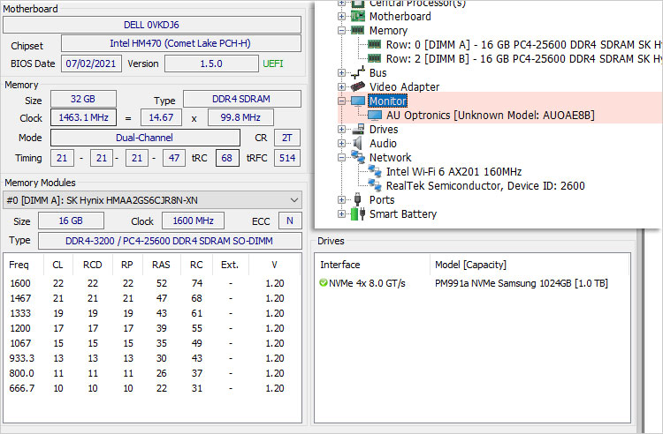Click the DELL 0VKDJ6 motherboard name field
663x434 pixels.
150,25
